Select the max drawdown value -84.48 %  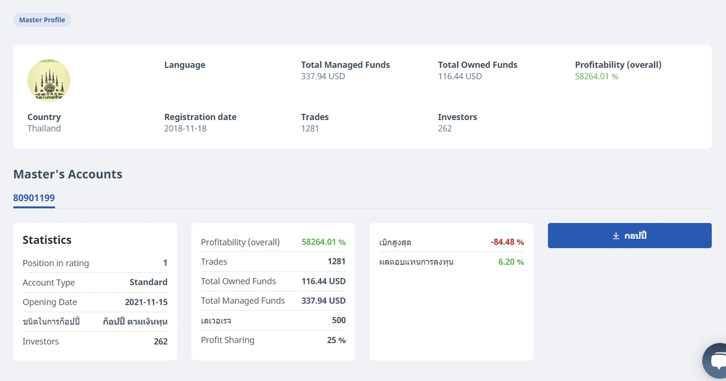(x=508, y=242)
